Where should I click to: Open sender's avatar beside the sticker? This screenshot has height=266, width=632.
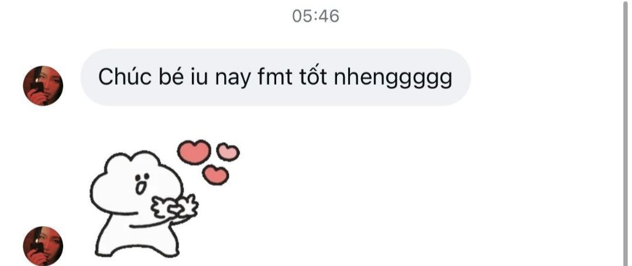click(43, 246)
